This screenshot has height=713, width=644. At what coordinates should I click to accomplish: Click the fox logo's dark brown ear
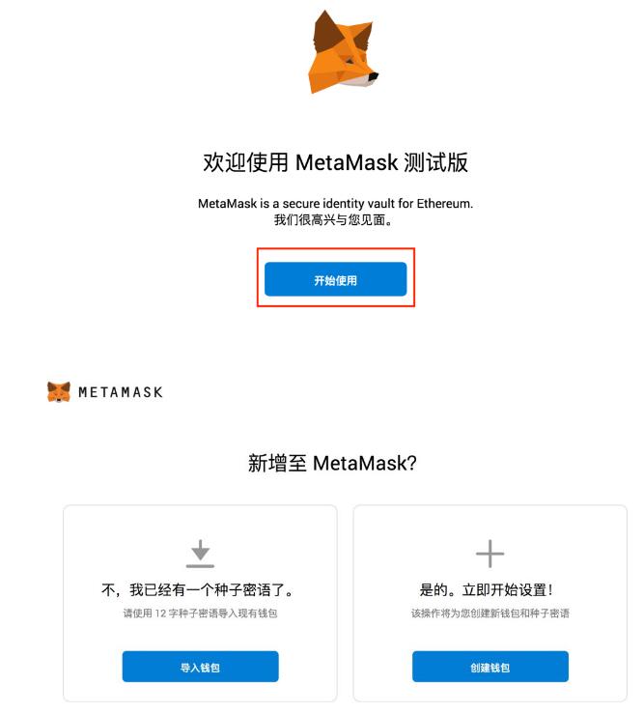pos(326,33)
